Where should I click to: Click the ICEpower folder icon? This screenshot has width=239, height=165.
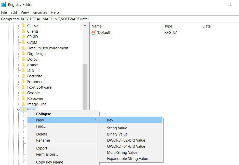(x=23, y=99)
